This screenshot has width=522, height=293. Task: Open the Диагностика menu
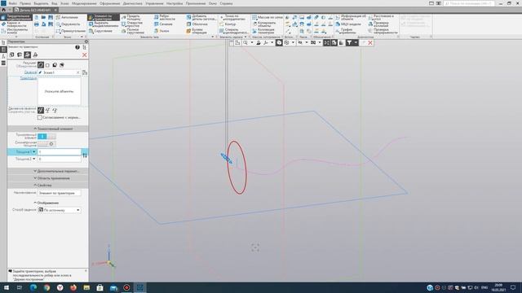click(132, 3)
